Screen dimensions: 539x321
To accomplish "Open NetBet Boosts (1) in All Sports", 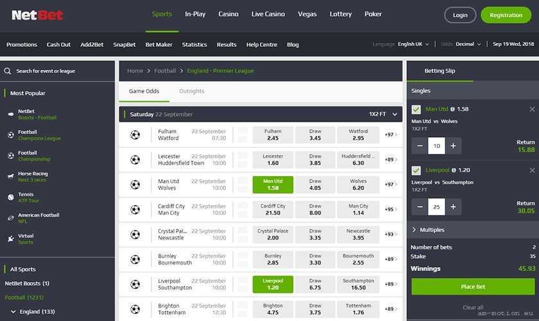I will point(27,284).
